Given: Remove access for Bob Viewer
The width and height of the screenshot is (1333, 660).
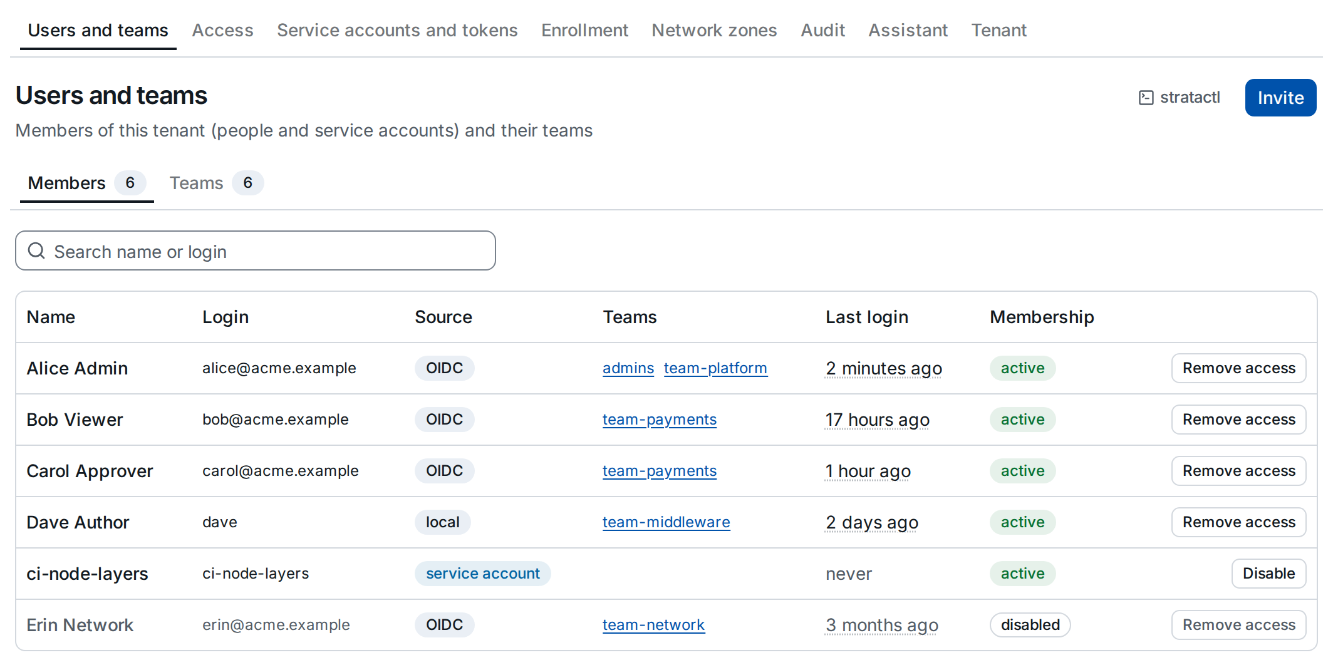Looking at the screenshot, I should (x=1238, y=420).
